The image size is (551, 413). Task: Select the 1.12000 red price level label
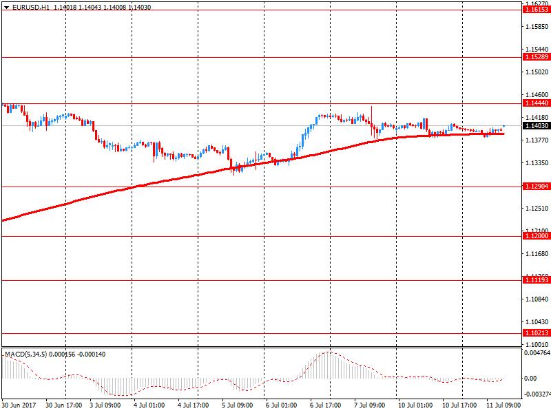537,236
